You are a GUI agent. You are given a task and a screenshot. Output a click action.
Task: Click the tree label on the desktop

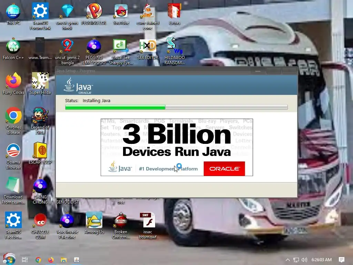(121, 202)
